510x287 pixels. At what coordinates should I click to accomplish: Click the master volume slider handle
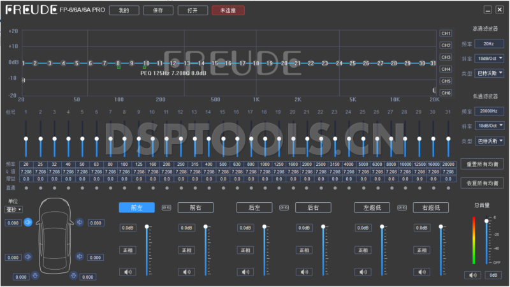(486, 220)
